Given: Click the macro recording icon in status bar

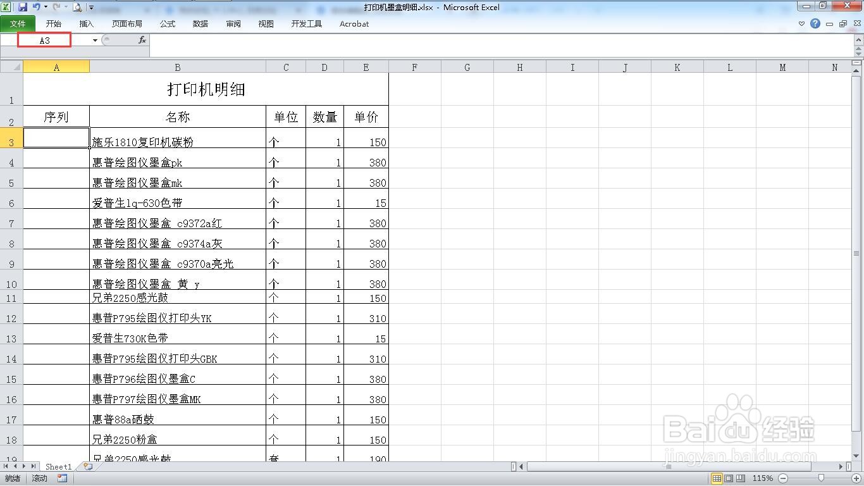Looking at the screenshot, I should point(62,478).
